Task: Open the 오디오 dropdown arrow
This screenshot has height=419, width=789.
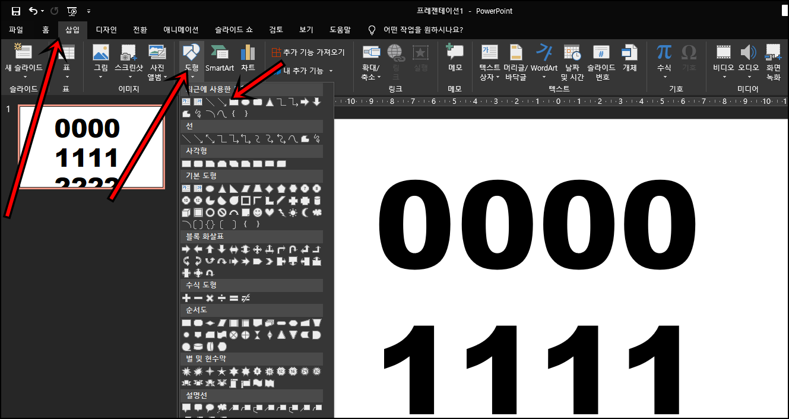Action: (749, 77)
